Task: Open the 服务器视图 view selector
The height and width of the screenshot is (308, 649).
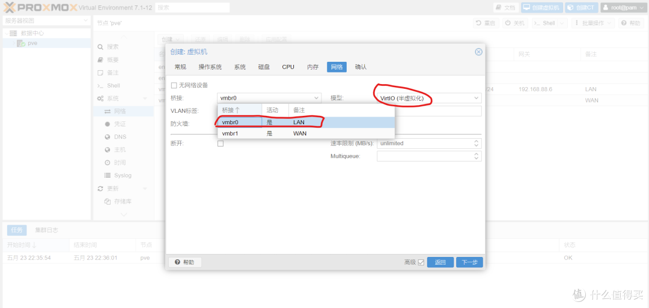Action: click(x=46, y=20)
